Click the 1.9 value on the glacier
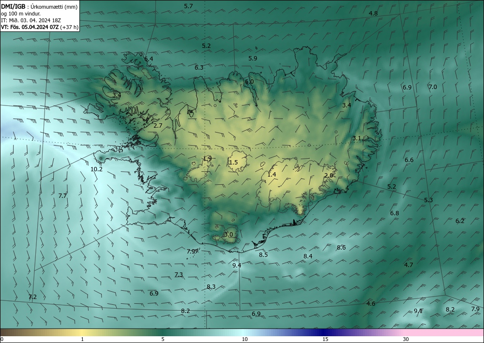The height and width of the screenshot is (343, 484). (x=207, y=159)
